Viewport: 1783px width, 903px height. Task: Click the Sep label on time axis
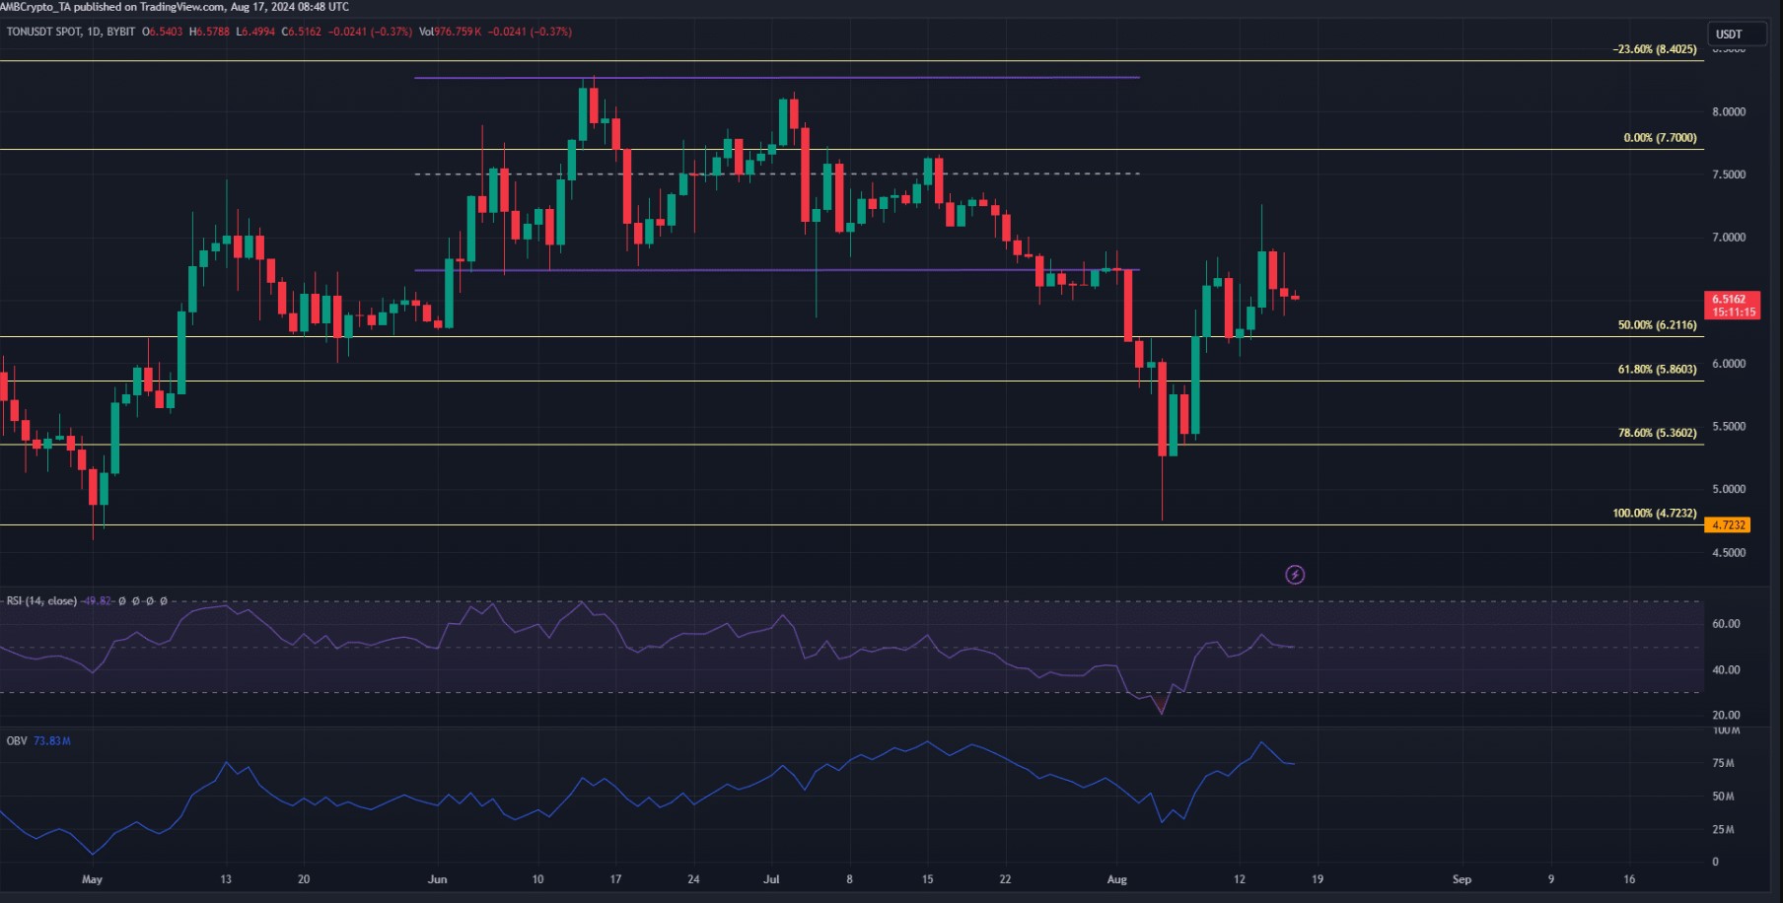1462,878
